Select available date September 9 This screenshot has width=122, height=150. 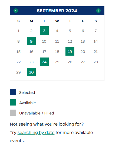[31, 41]
